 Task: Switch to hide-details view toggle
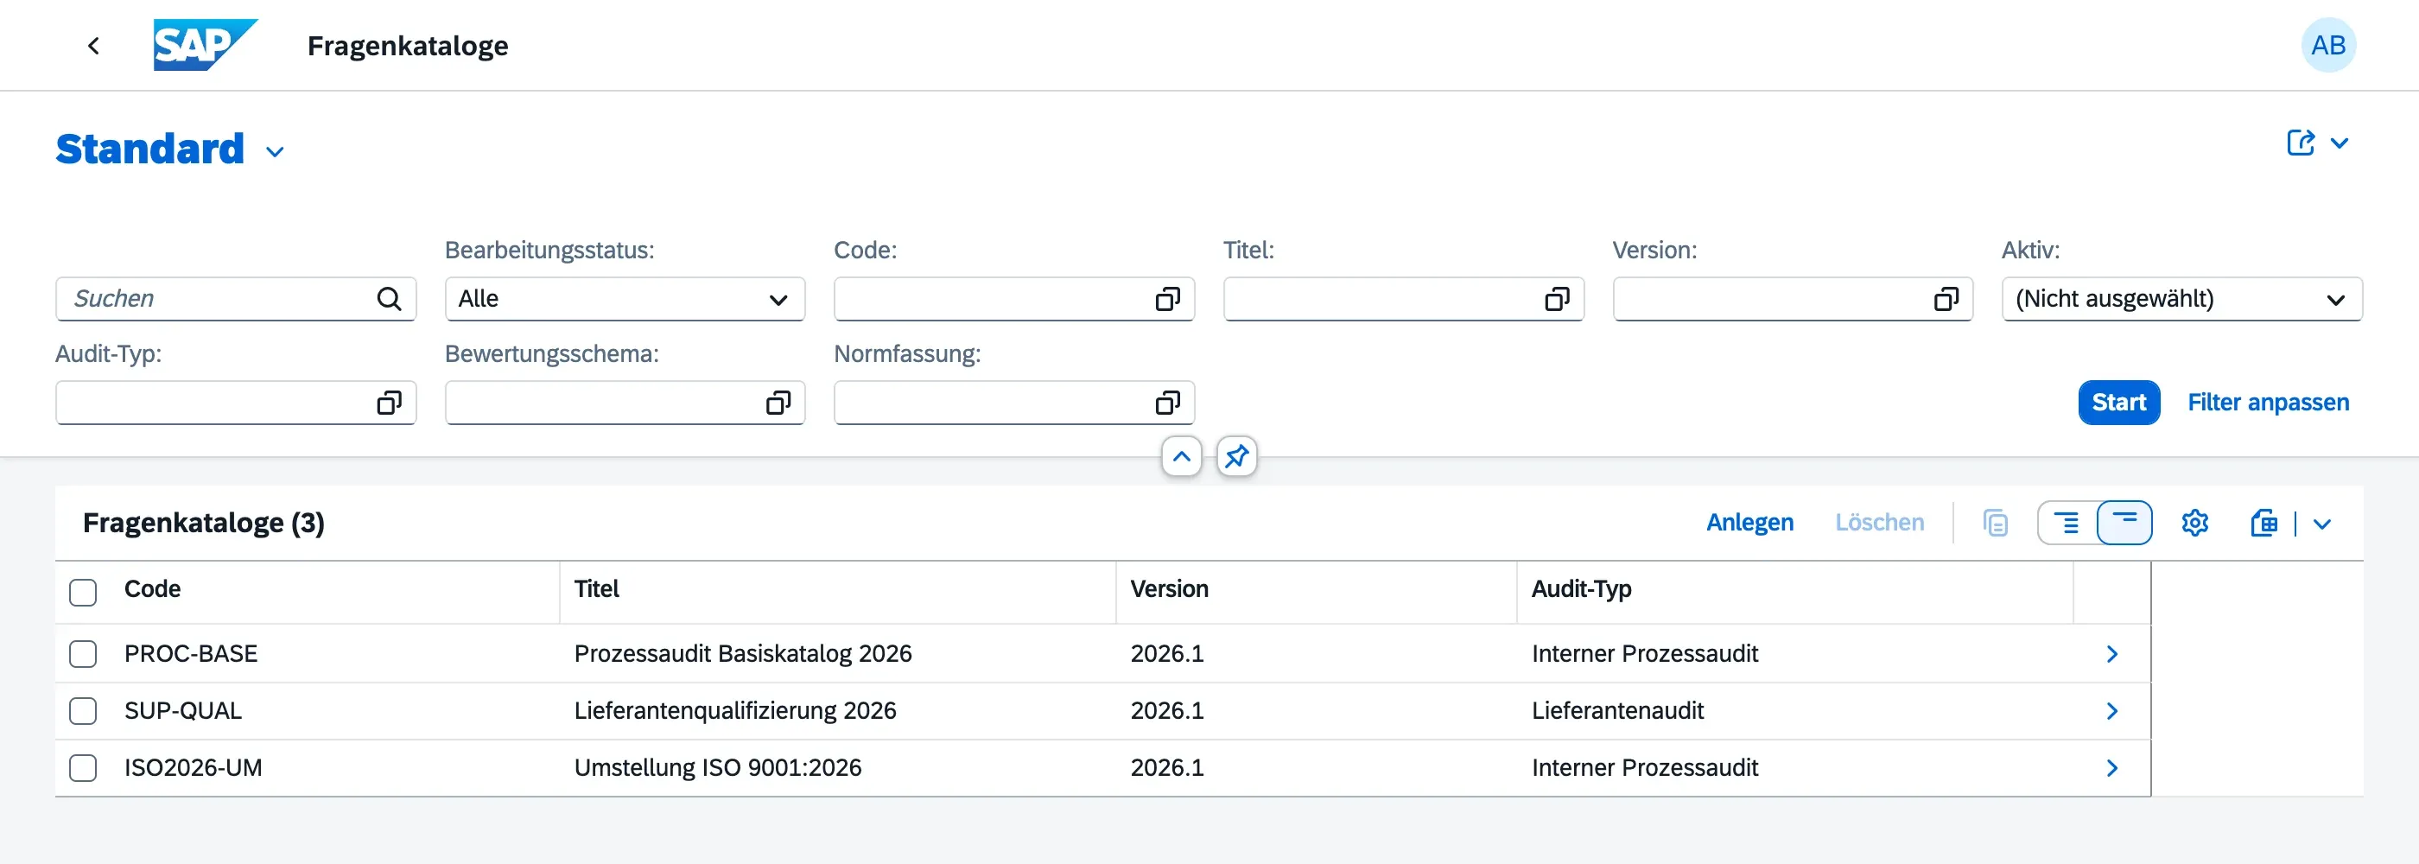[x=2124, y=523]
